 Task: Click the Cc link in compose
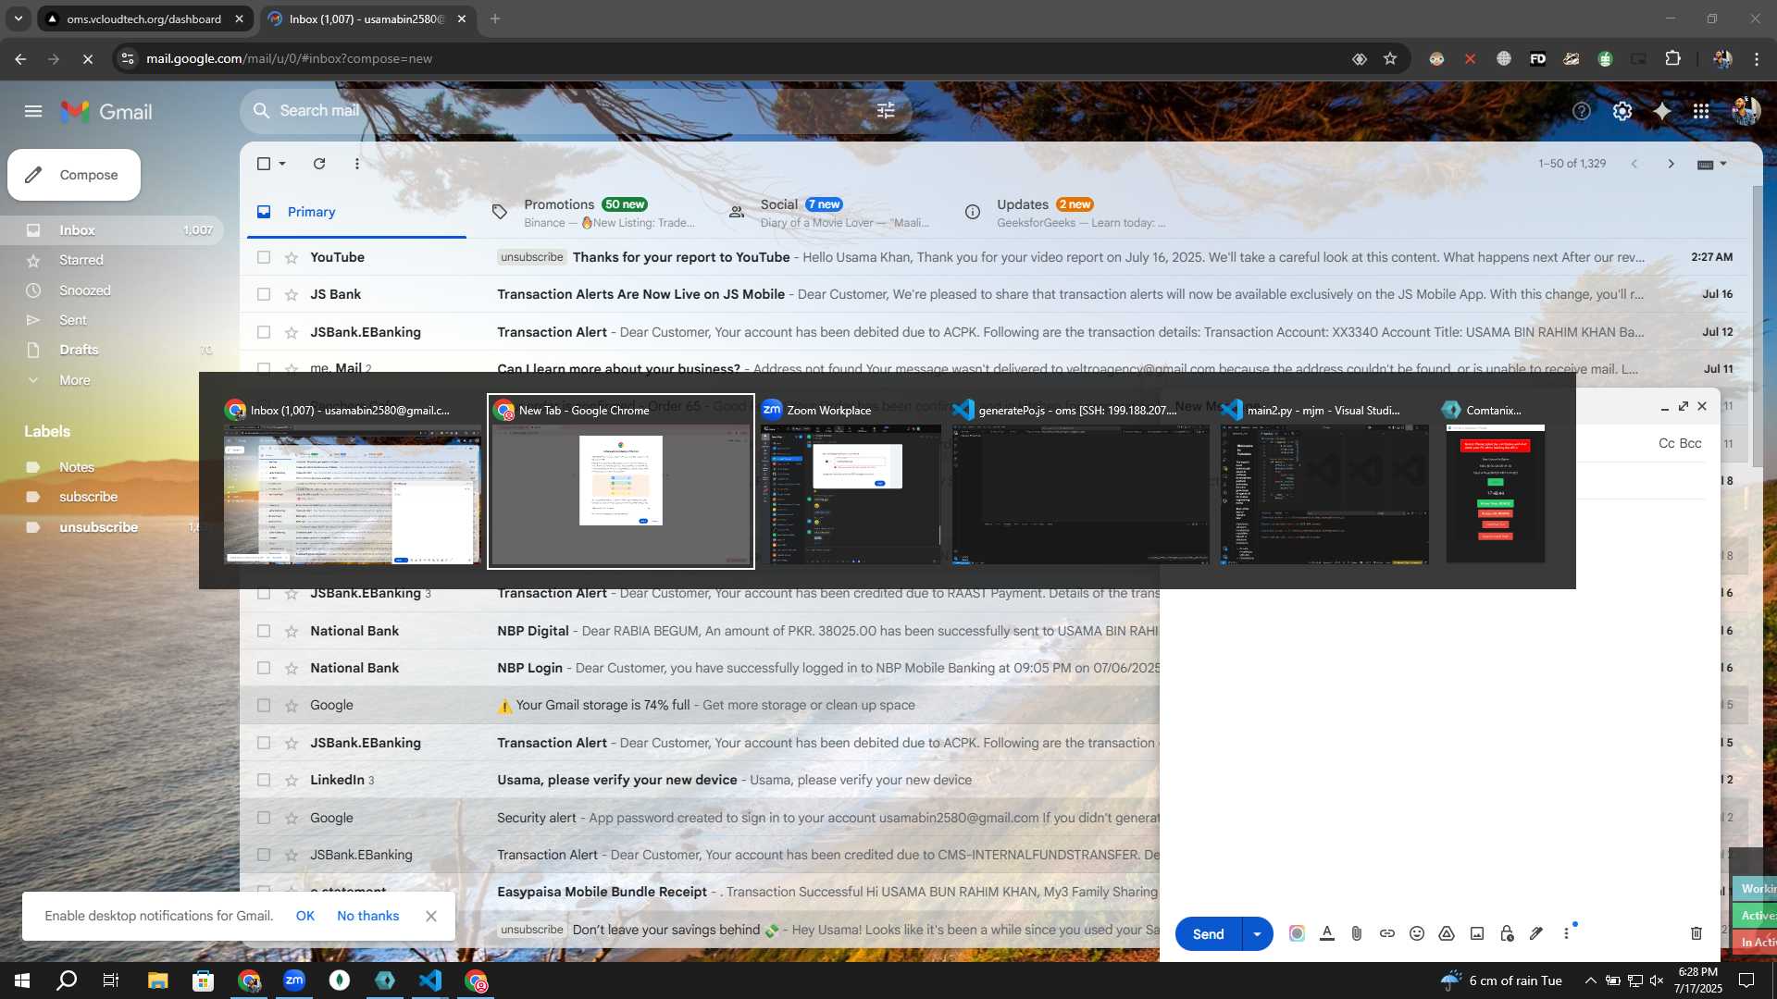pyautogui.click(x=1667, y=443)
